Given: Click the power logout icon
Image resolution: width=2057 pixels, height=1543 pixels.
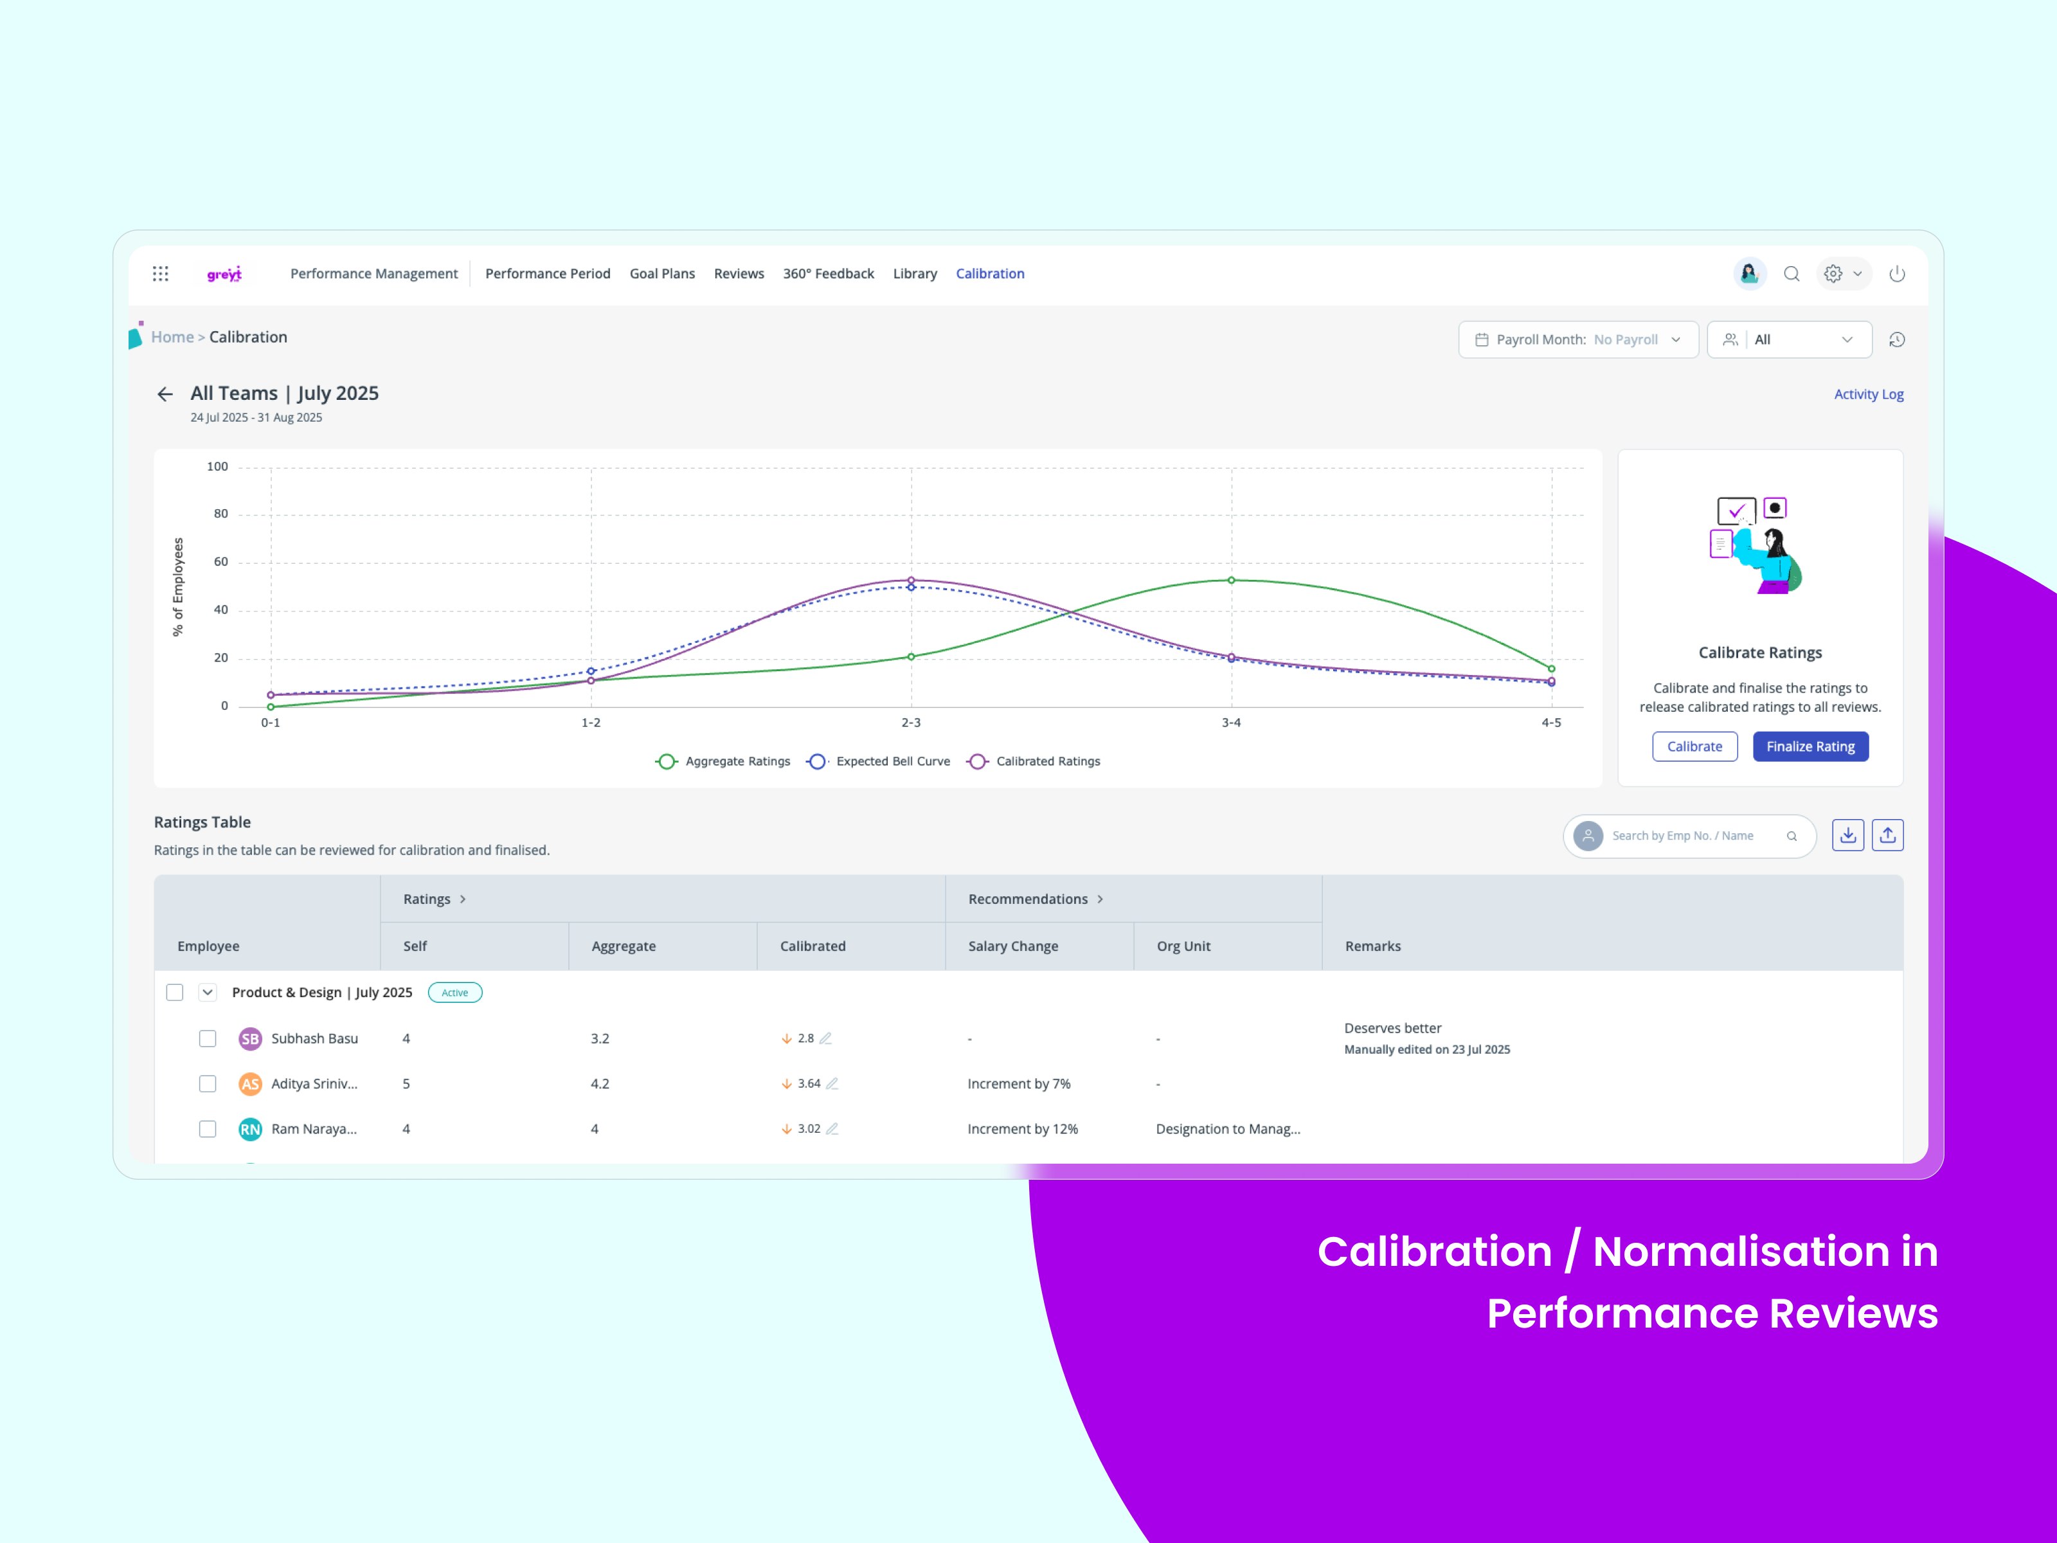Looking at the screenshot, I should tap(1897, 273).
